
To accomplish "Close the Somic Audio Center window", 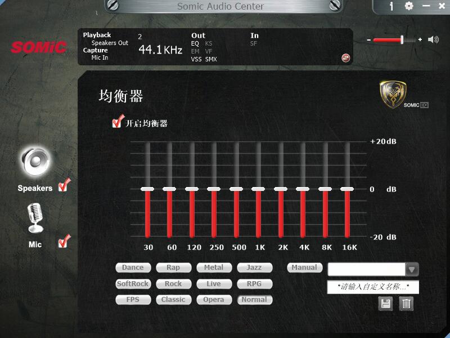I will (442, 6).
